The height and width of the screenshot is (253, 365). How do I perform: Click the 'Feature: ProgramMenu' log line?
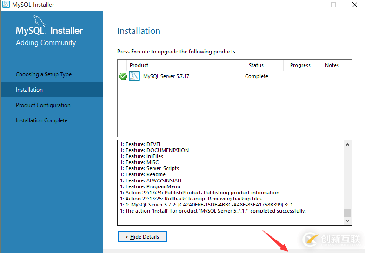[150, 186]
